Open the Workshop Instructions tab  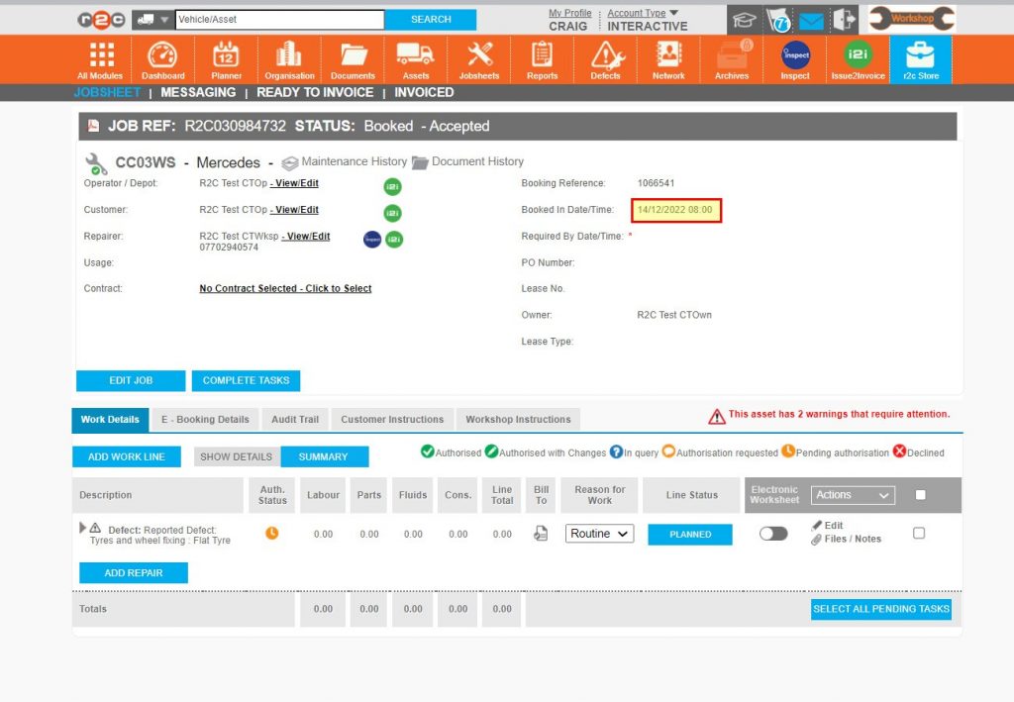[519, 419]
